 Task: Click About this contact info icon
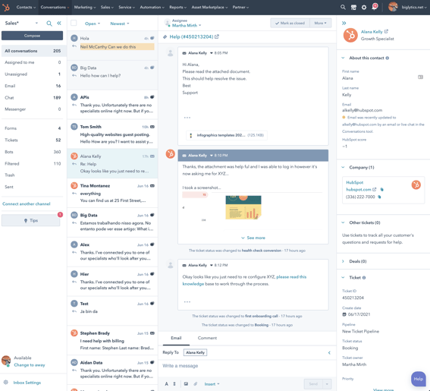pos(388,58)
